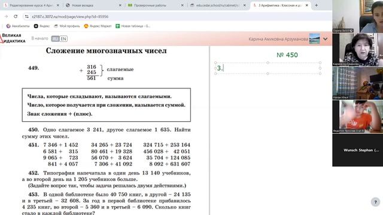Screen dimensions: 383x215
Task: Click exercise number 450.
Action: click(x=34, y=130)
